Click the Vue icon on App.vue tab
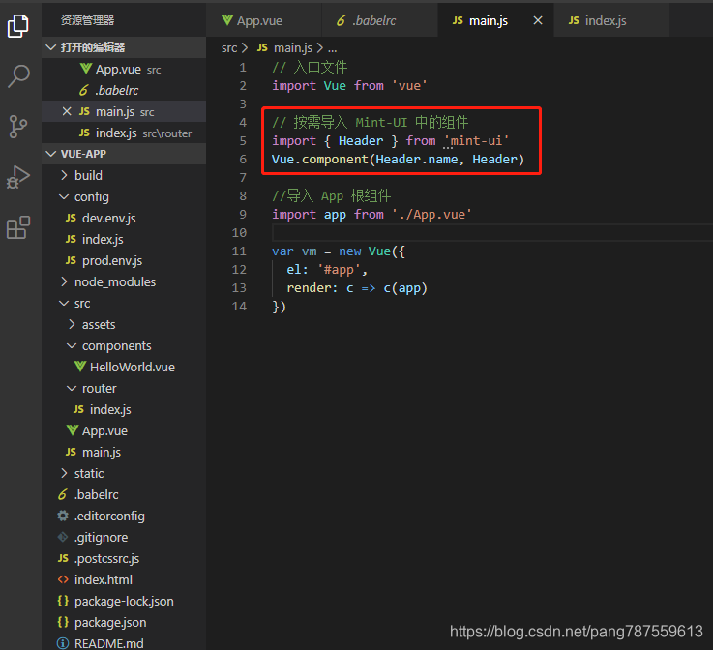 227,20
